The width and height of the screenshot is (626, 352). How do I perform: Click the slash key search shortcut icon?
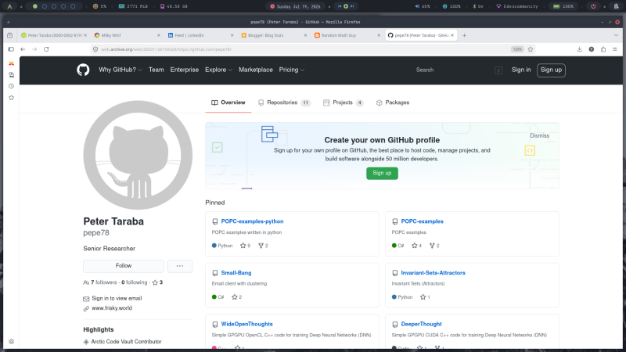[498, 70]
